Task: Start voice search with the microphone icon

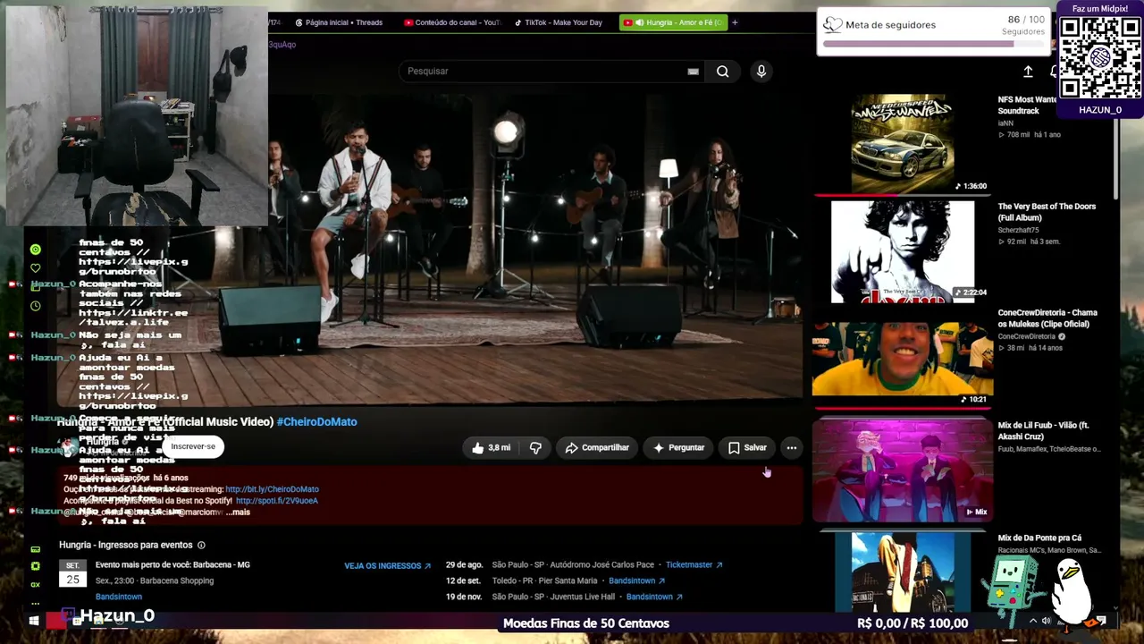Action: point(761,72)
